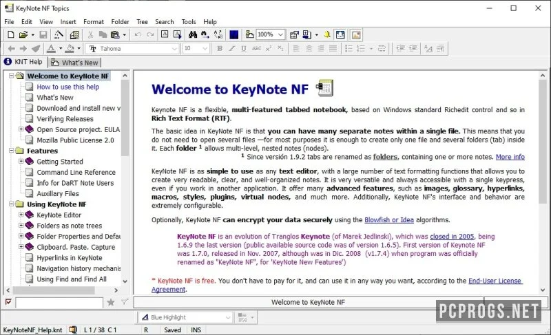Click the increase indent icon
The image size is (551, 335).
tap(413, 48)
